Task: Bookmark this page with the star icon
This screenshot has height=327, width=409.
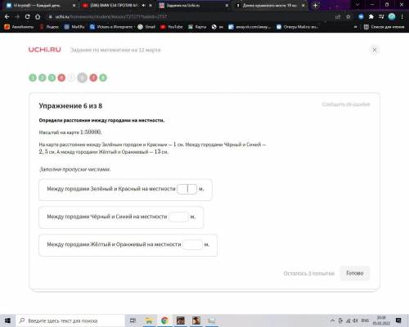Action: (348, 16)
